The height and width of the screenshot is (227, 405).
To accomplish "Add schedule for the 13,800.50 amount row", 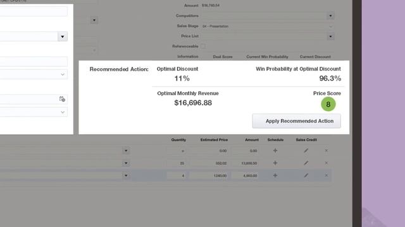I will [x=275, y=163].
